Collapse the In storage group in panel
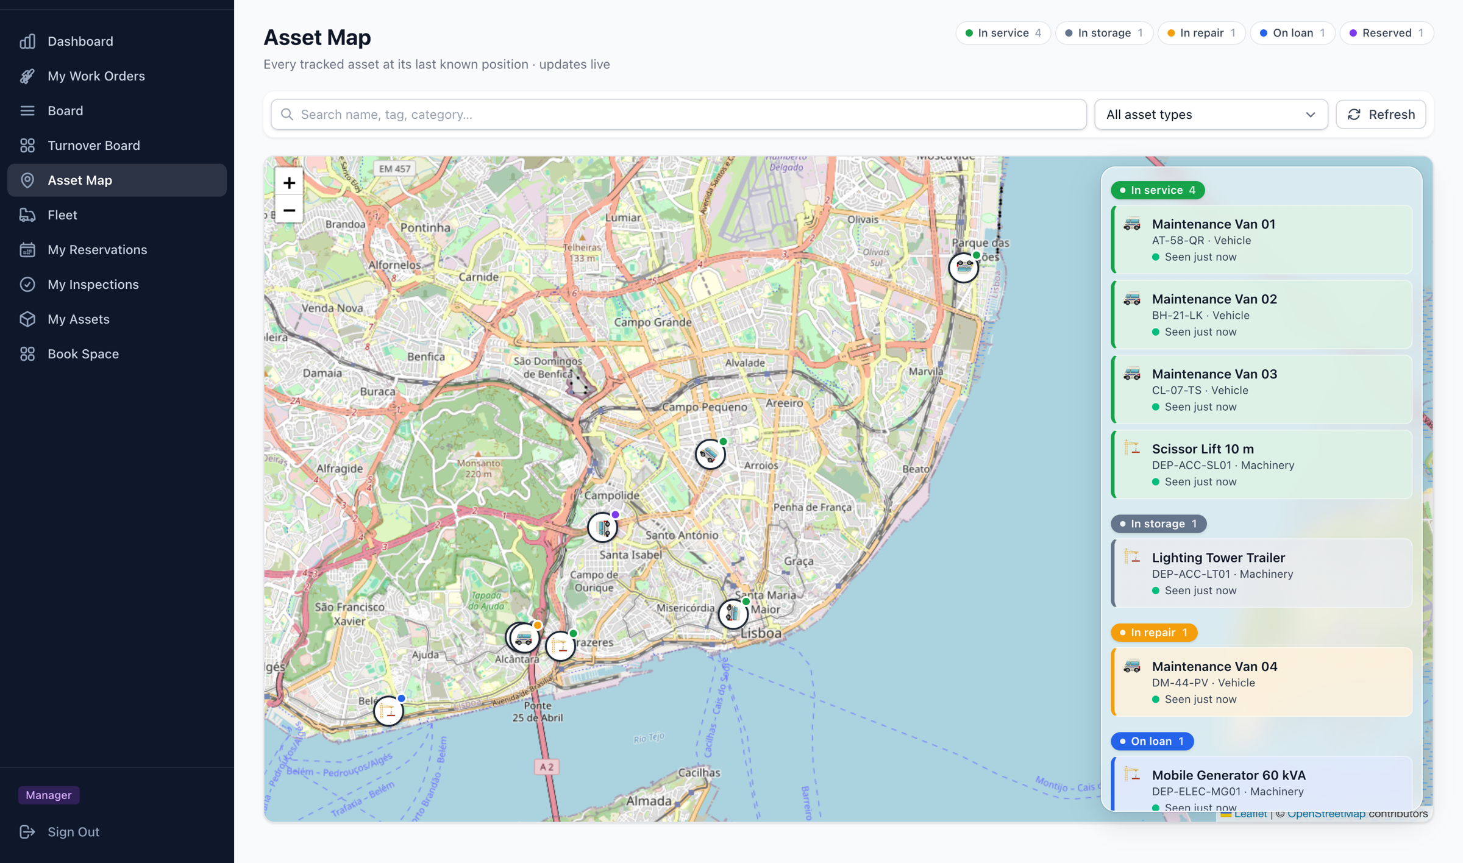This screenshot has width=1463, height=863. pos(1158,524)
